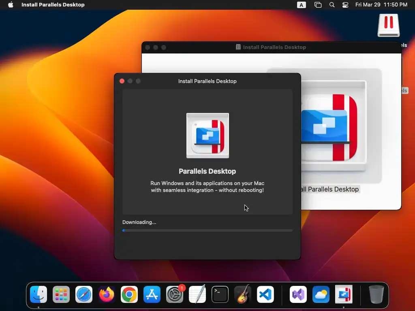Click the 'Run Windows and its applications' description
The image size is (415, 311).
[x=207, y=186]
